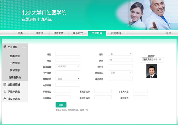The width and height of the screenshot is (178, 125).
Task: Focus the 身份证号 input field
Action: (x=120, y=79)
